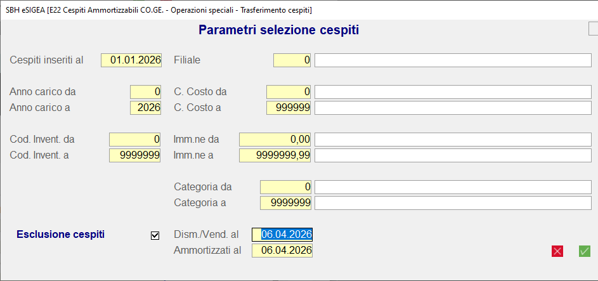Toggle the Esclusione cespiti checkbox
598x281 pixels.
click(155, 235)
